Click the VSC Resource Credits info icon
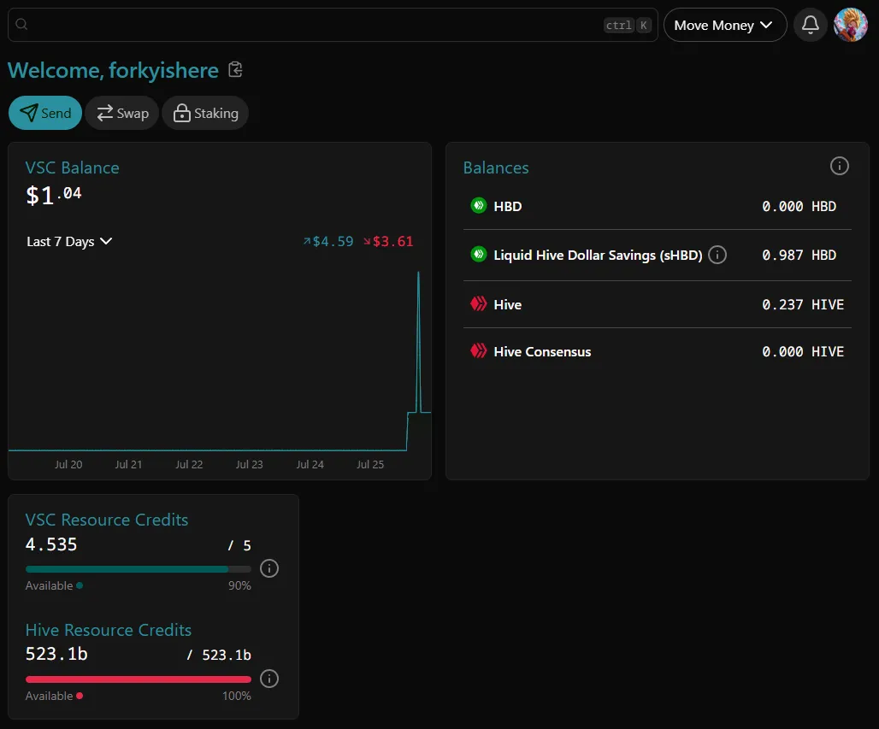 pyautogui.click(x=269, y=568)
